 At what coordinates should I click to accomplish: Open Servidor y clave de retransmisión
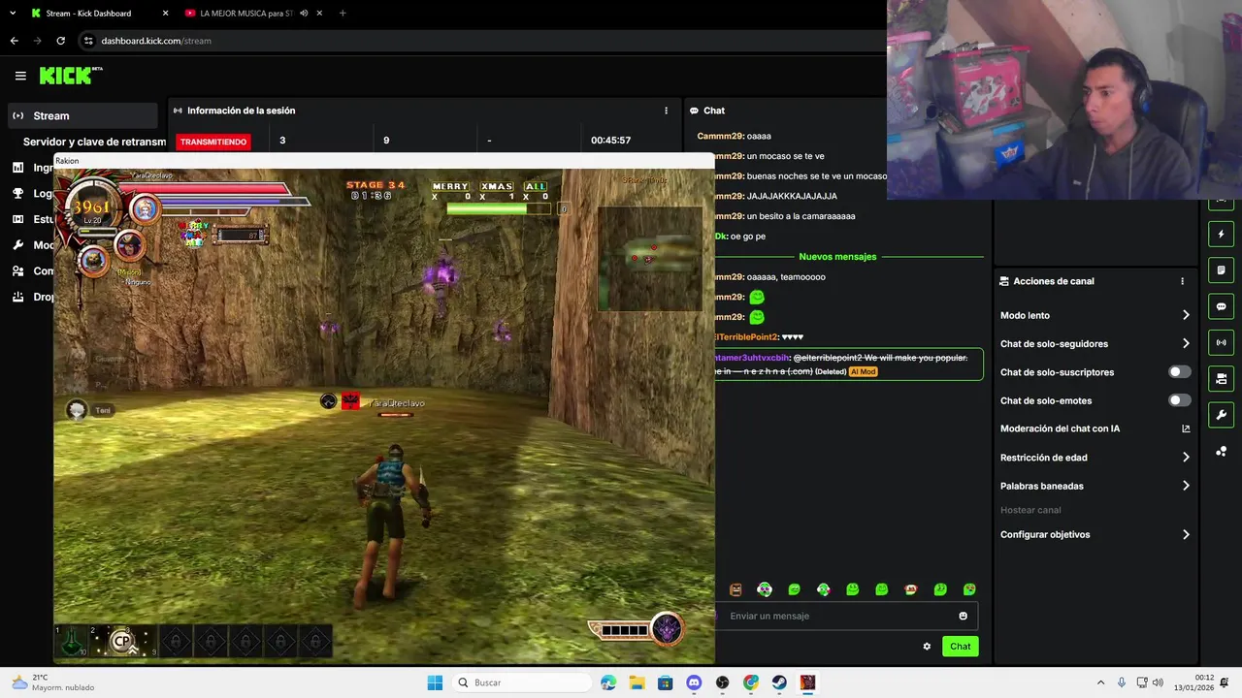(94, 142)
